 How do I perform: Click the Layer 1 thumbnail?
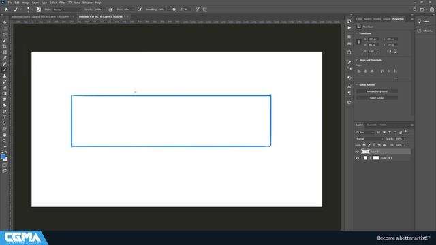click(365, 152)
